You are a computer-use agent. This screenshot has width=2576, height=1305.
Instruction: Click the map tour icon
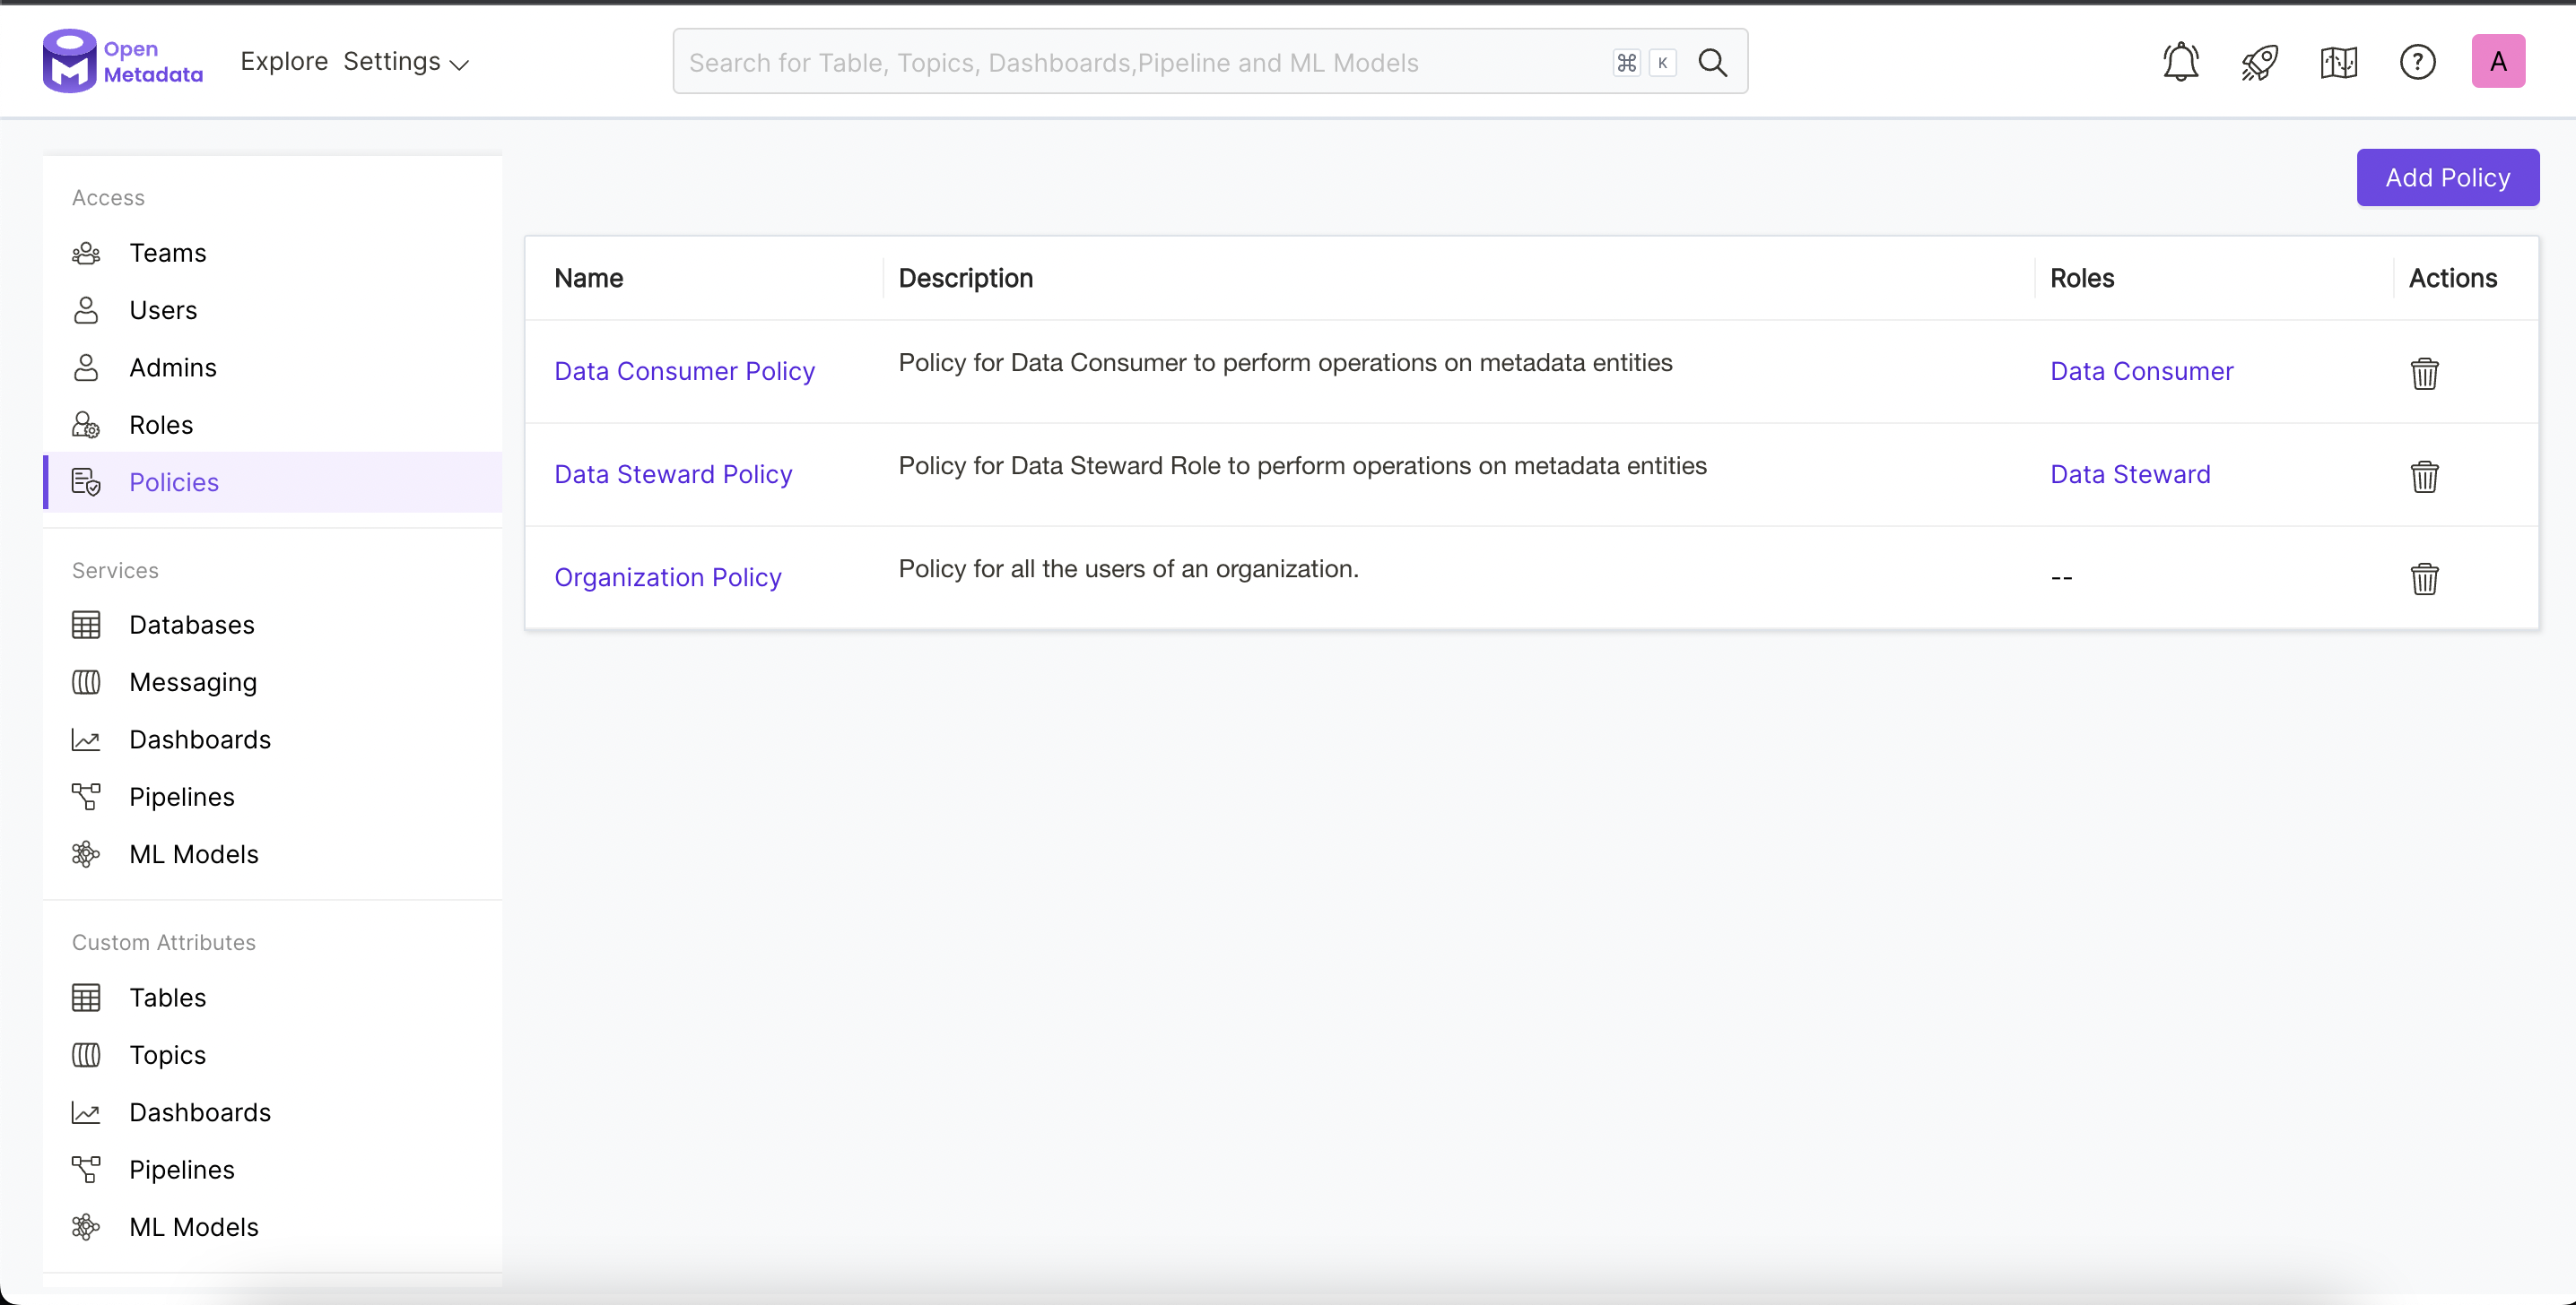click(2338, 62)
